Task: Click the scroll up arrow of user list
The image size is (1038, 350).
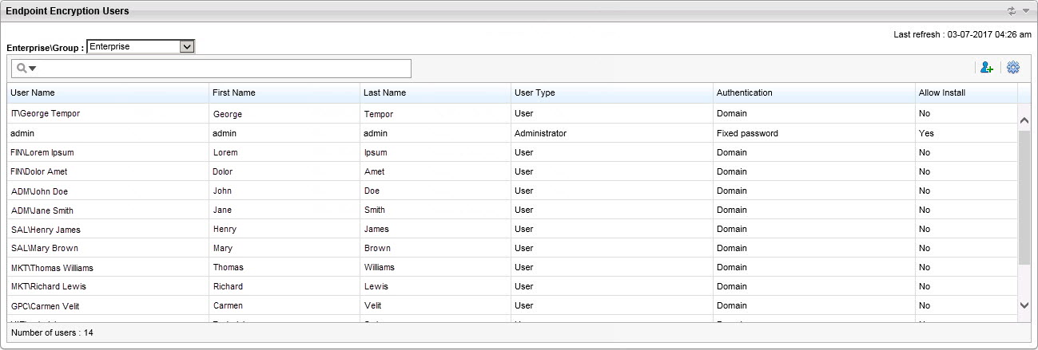Action: pos(1024,120)
